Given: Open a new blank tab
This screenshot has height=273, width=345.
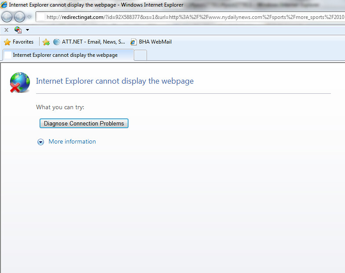Looking at the screenshot, I should coord(140,55).
